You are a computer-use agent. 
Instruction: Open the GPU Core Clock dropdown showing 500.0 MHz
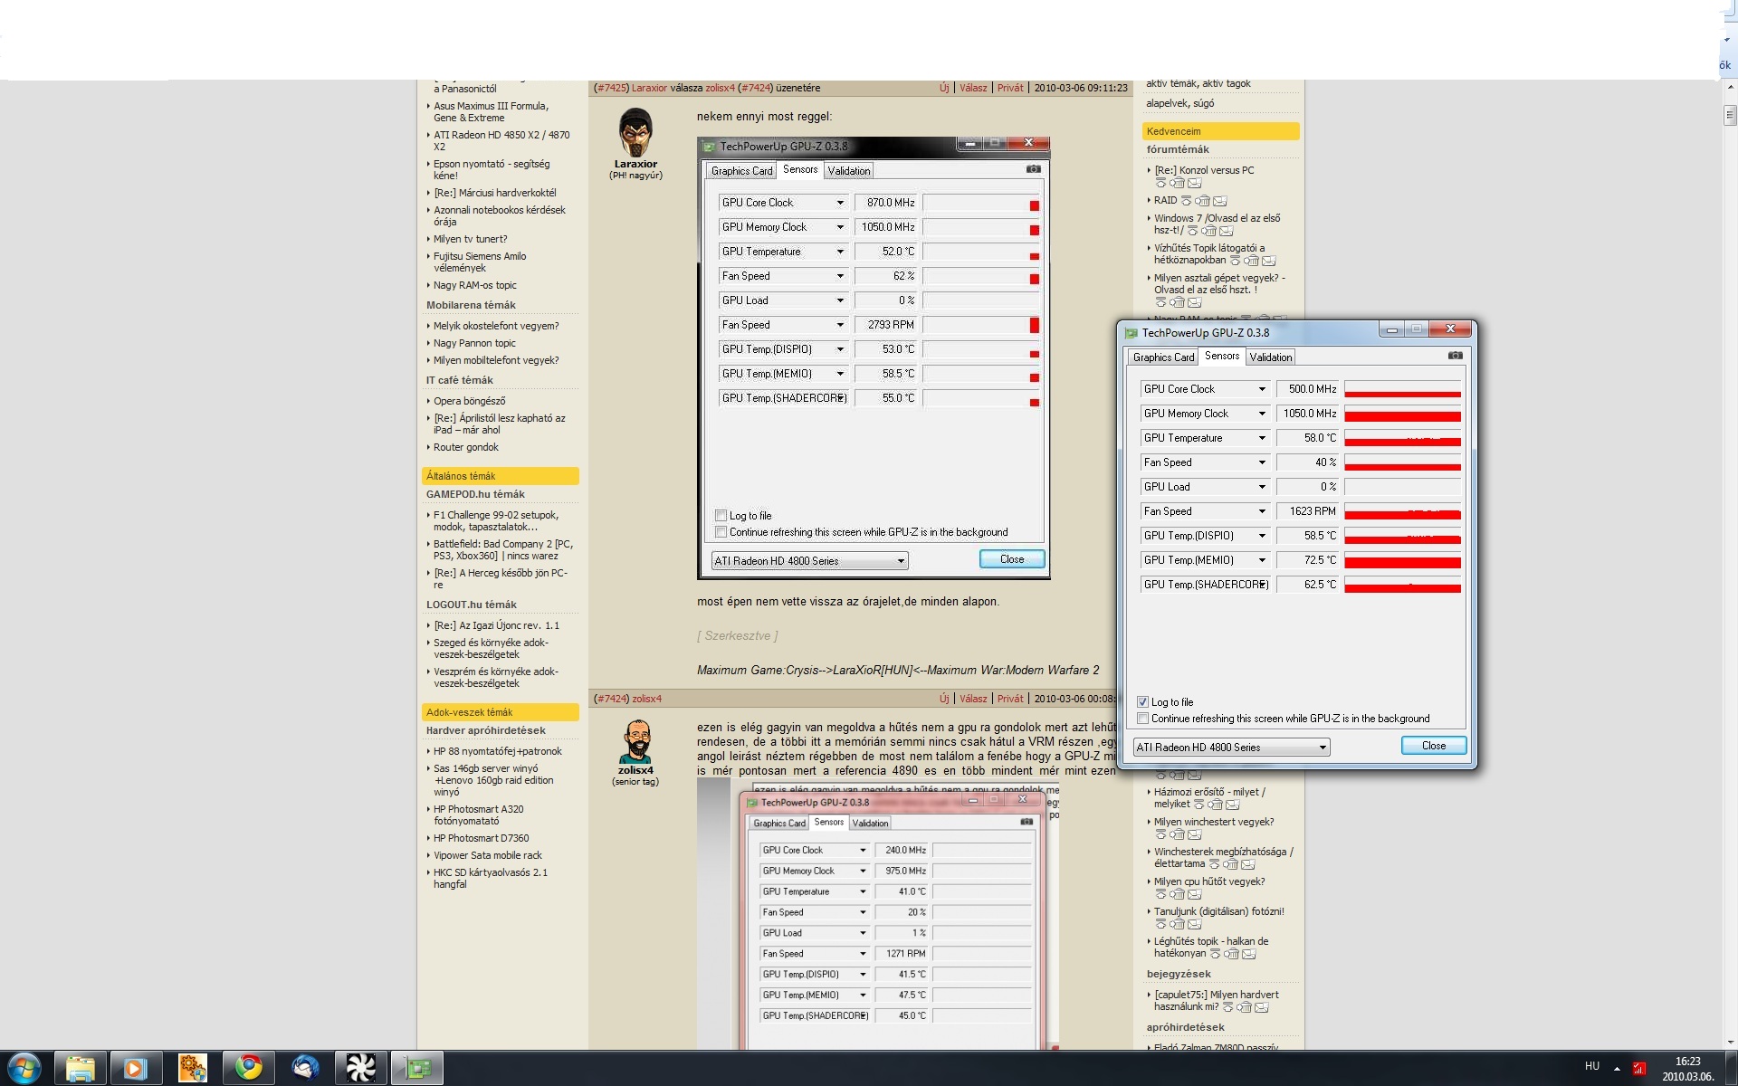coord(1205,389)
